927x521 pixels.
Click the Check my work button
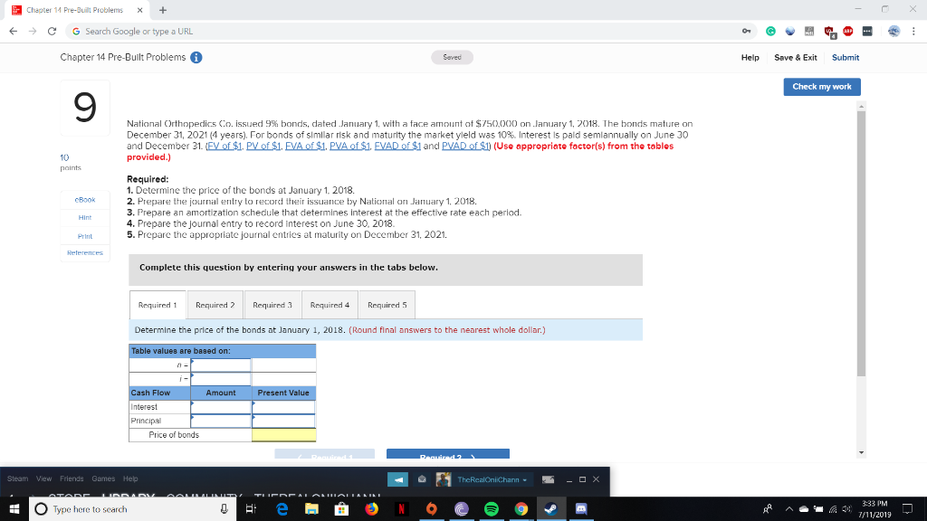pyautogui.click(x=821, y=86)
